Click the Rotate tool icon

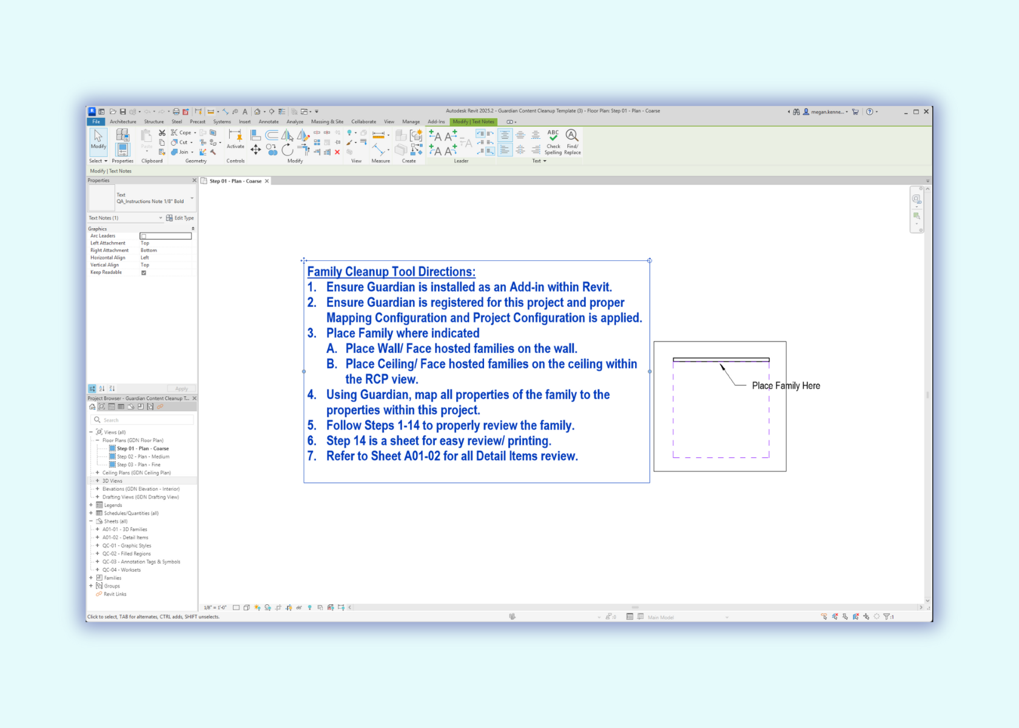point(287,149)
